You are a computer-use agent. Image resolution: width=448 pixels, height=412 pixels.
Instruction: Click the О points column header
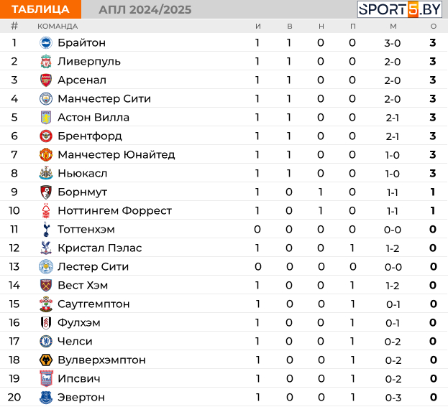[x=434, y=27]
